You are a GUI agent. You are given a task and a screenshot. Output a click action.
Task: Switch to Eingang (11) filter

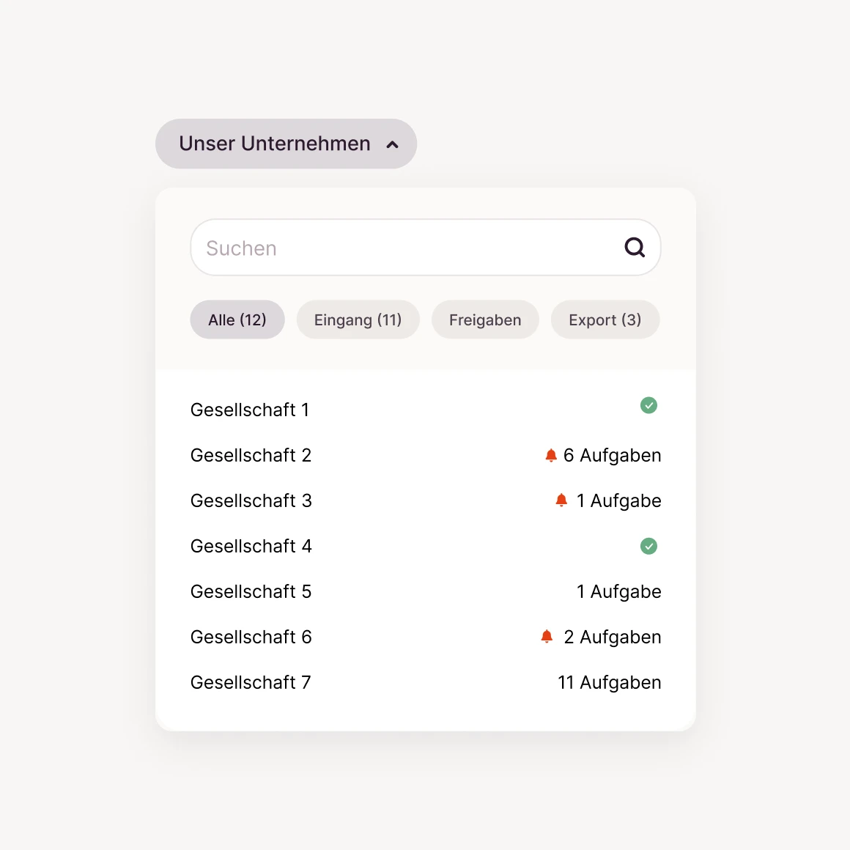(358, 320)
